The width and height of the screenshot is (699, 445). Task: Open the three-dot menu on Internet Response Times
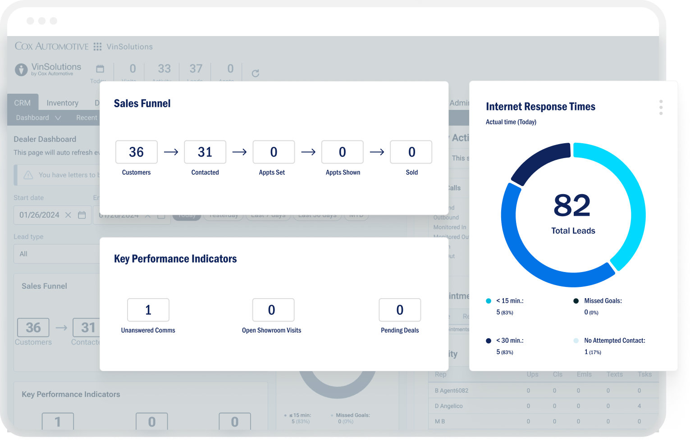tap(661, 107)
